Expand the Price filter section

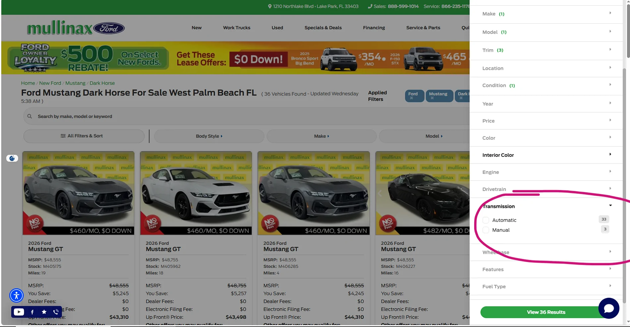point(546,121)
